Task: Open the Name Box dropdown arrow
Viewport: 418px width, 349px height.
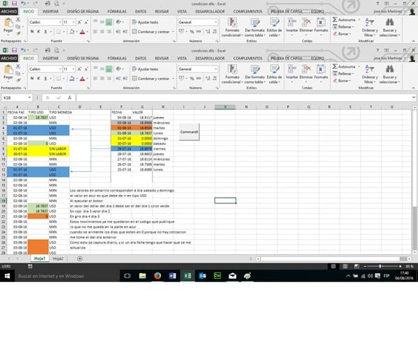Action: (30, 98)
